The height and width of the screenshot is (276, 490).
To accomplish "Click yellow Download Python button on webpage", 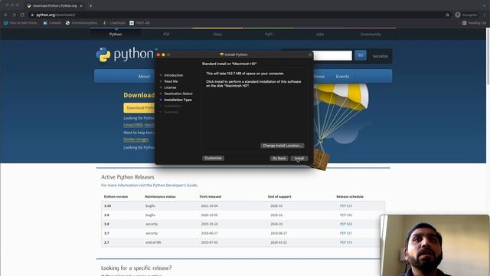I will coord(139,107).
